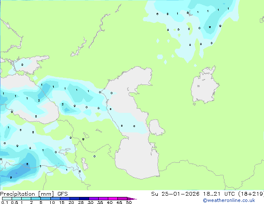Image resolution: width=264 pixels, height=204 pixels.
Task: Click the 'GFS' model label
Action: pyautogui.click(x=62, y=194)
